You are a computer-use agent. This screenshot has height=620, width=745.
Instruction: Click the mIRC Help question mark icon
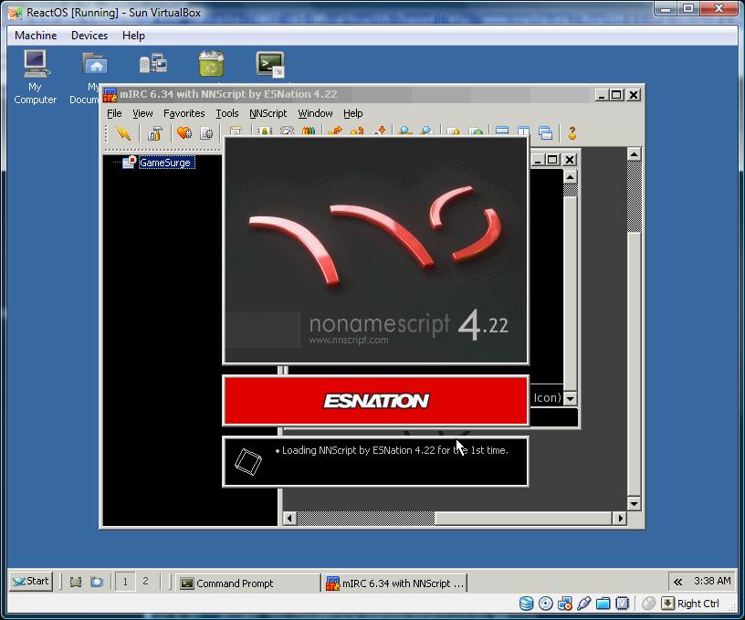pos(572,133)
